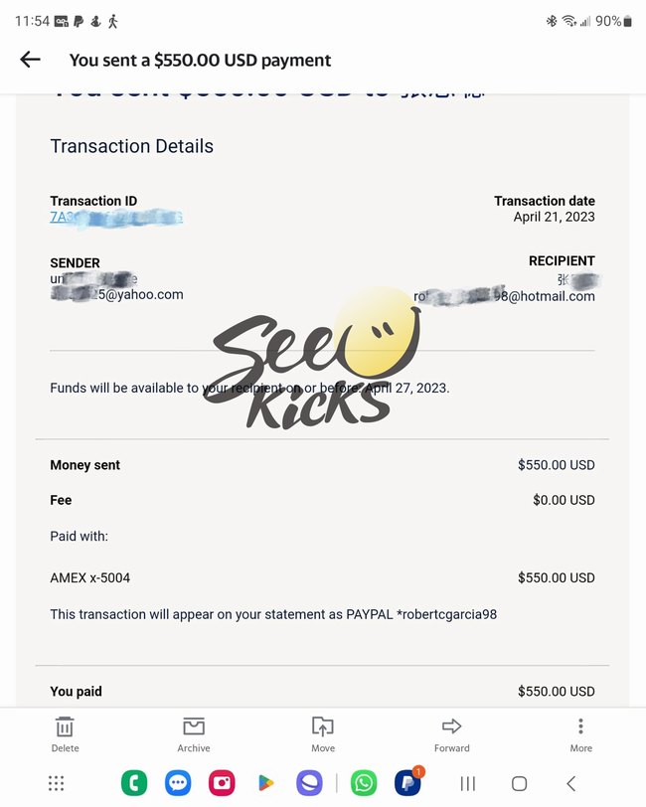
Task: Open the Messages app
Action: (178, 783)
